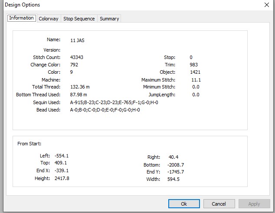Image resolution: width=275 pixels, height=213 pixels.
Task: Click the Width value 594.5
Action: (174, 179)
